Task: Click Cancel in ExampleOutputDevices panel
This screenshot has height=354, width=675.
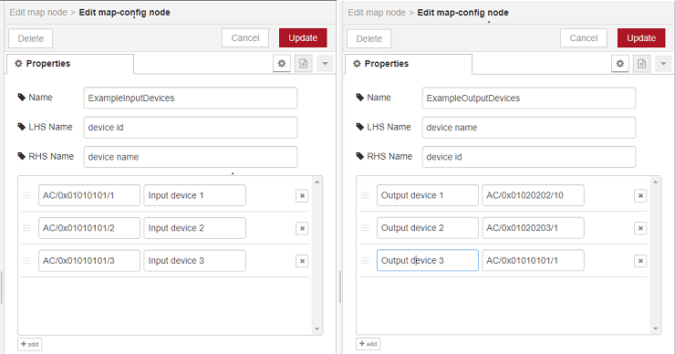Action: [x=584, y=38]
